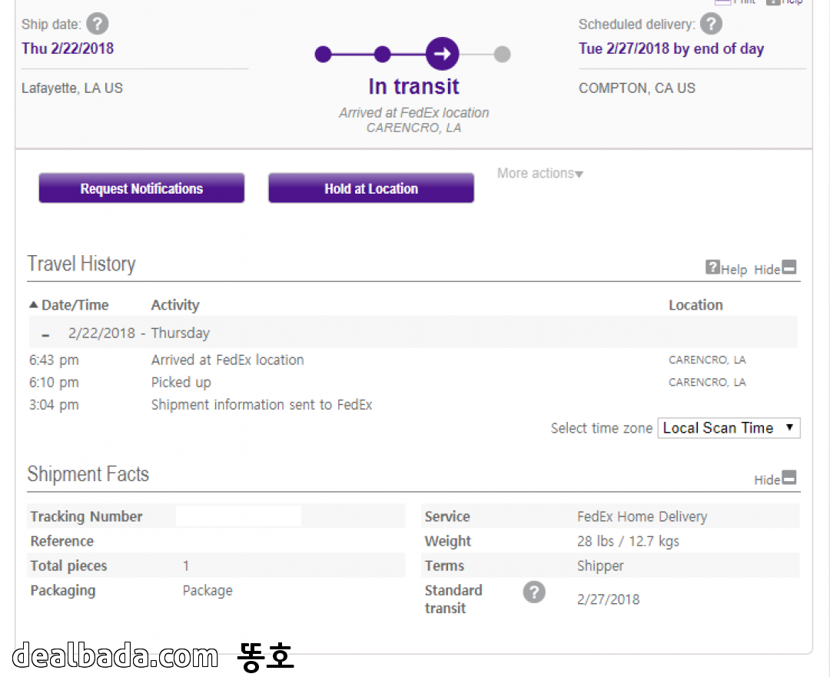Click the blank Tracking Number value field

pos(238,516)
